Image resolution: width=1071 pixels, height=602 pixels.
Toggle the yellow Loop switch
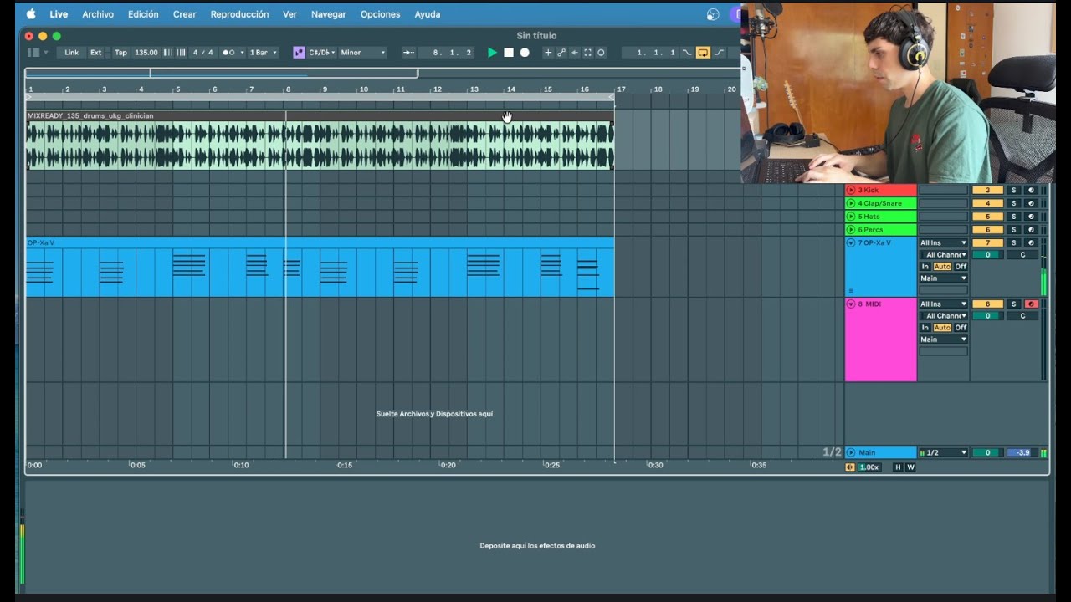coord(703,52)
